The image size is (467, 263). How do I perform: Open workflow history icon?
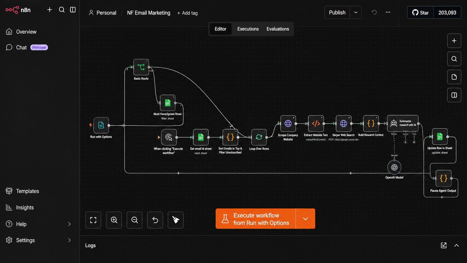[374, 12]
